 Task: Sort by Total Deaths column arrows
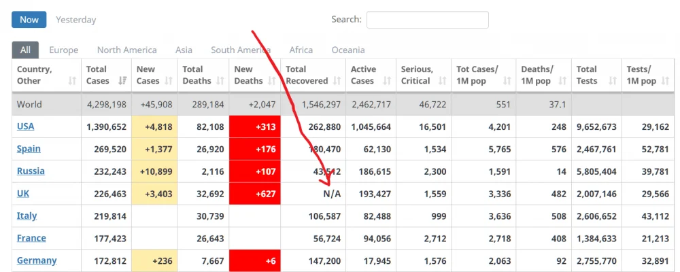220,81
